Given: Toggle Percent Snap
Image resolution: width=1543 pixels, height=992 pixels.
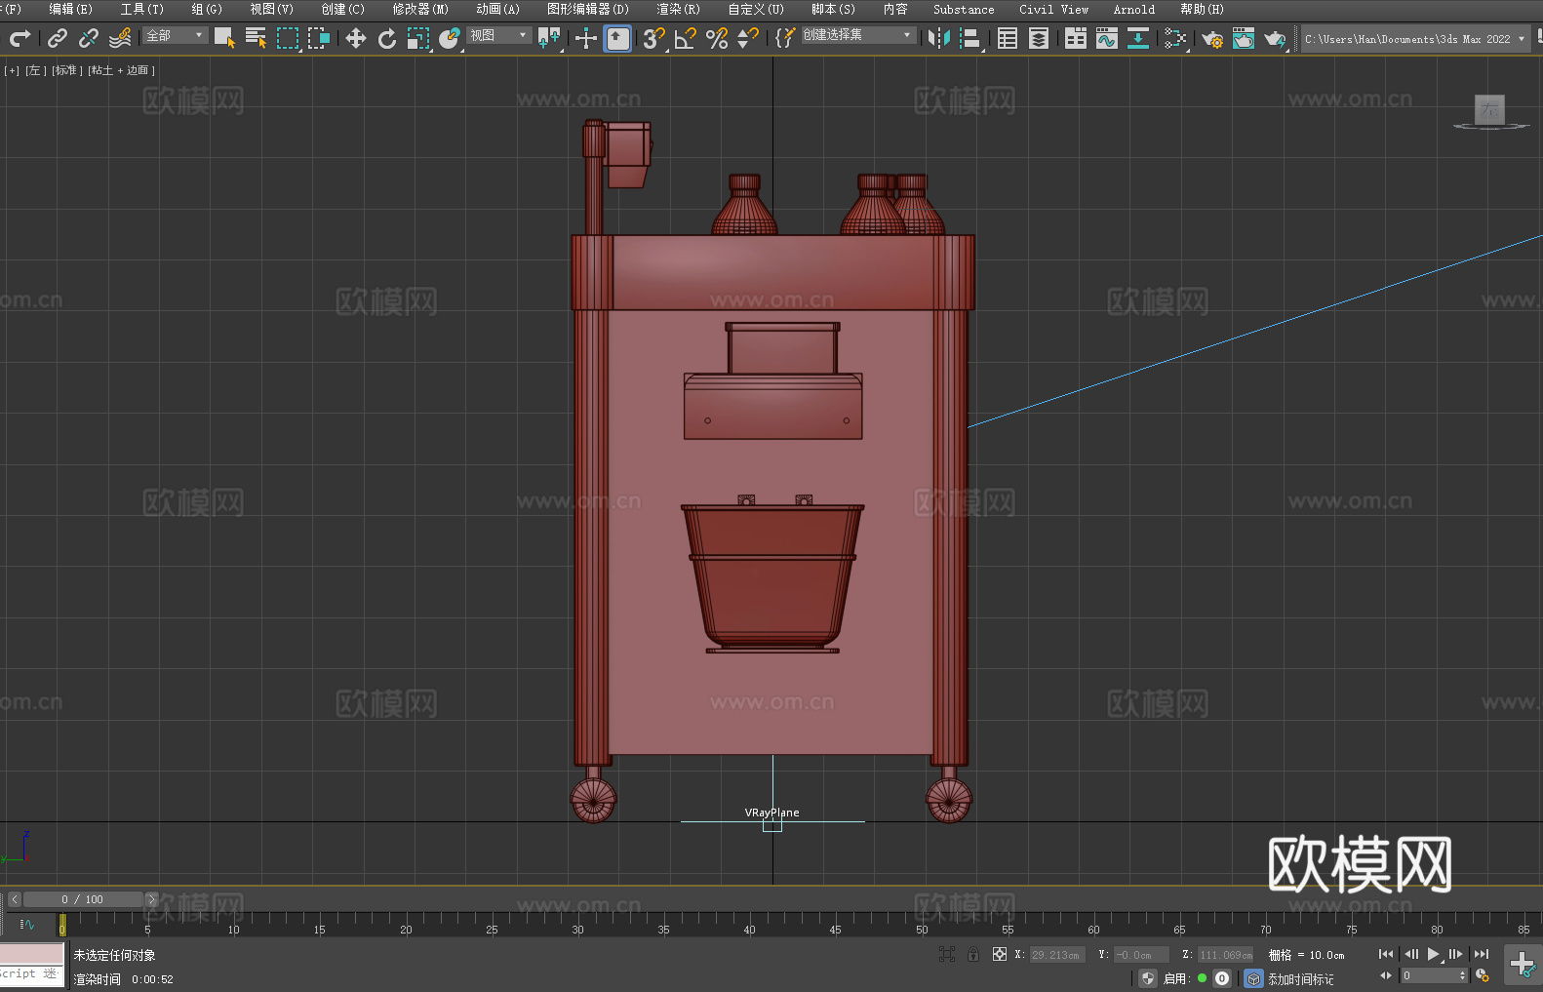Looking at the screenshot, I should (717, 38).
